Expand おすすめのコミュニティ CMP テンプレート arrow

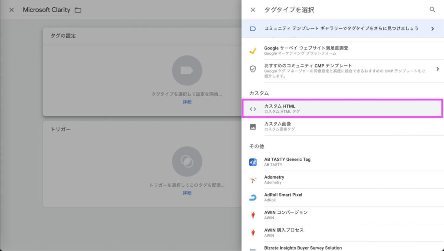(437, 69)
